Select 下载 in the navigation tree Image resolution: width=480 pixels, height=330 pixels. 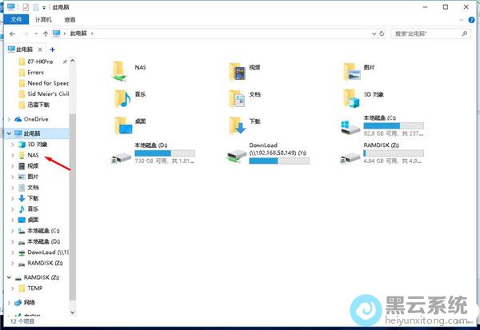(x=33, y=198)
